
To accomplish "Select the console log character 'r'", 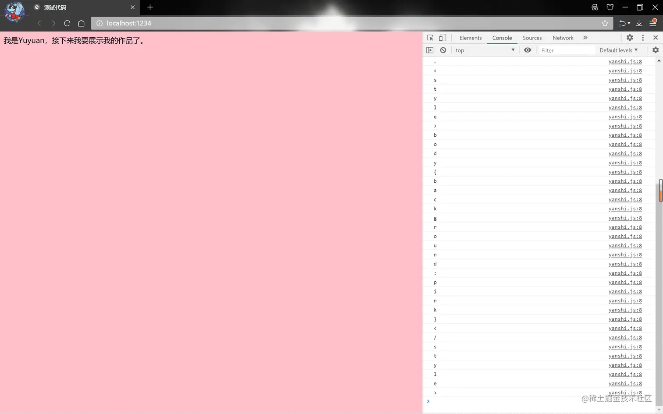I will (435, 227).
